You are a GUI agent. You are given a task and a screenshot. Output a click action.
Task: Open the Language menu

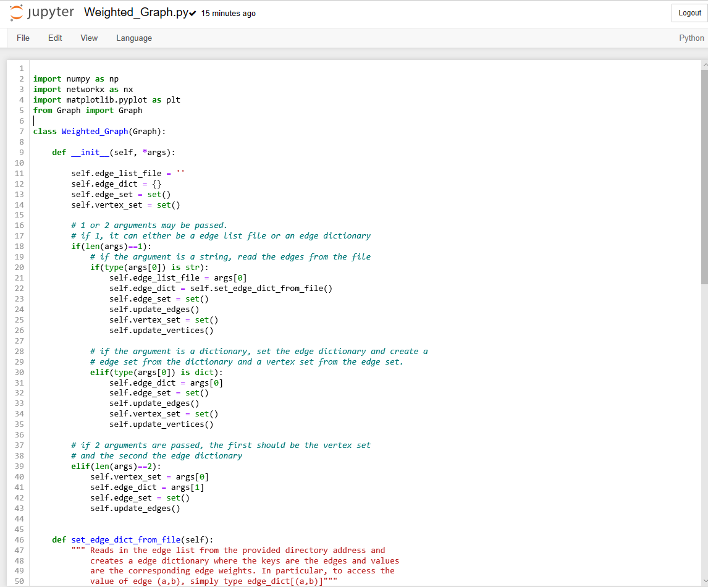[134, 38]
